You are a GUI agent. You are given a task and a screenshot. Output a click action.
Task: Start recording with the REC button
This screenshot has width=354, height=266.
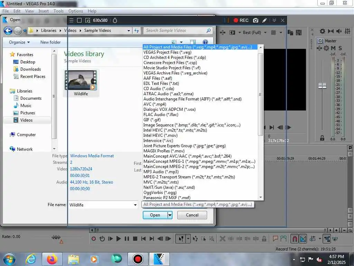[241, 20]
